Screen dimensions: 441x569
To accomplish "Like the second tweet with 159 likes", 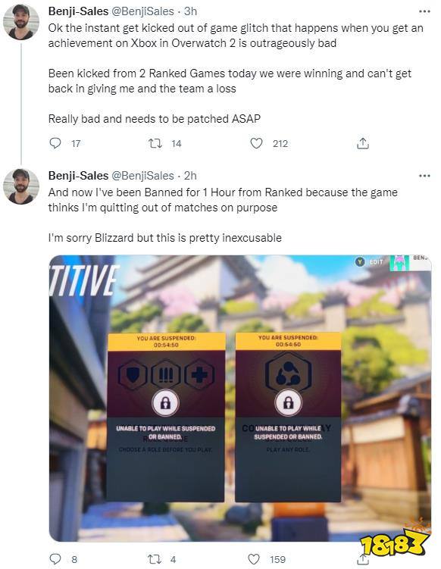I will pos(254,559).
